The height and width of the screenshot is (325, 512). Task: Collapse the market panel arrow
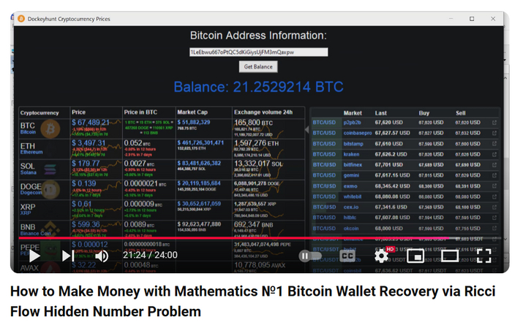(x=307, y=129)
